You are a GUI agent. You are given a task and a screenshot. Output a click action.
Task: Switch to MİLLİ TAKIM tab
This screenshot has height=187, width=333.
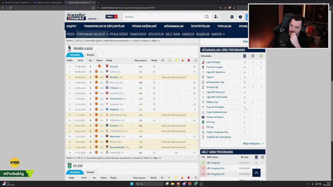(173, 34)
